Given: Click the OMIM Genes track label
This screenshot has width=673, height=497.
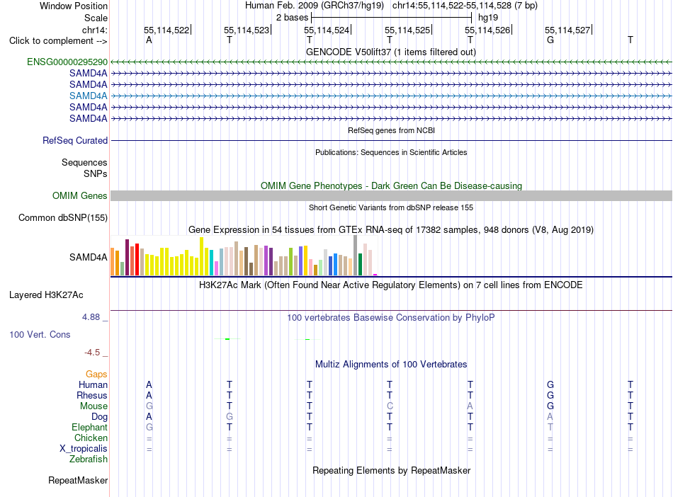Looking at the screenshot, I should tap(80, 196).
